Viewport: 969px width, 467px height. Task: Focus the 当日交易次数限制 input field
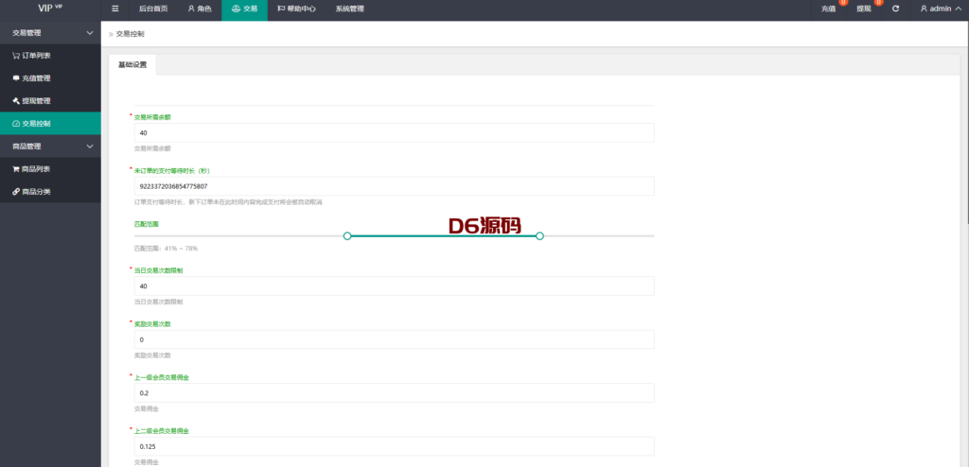pyautogui.click(x=394, y=286)
